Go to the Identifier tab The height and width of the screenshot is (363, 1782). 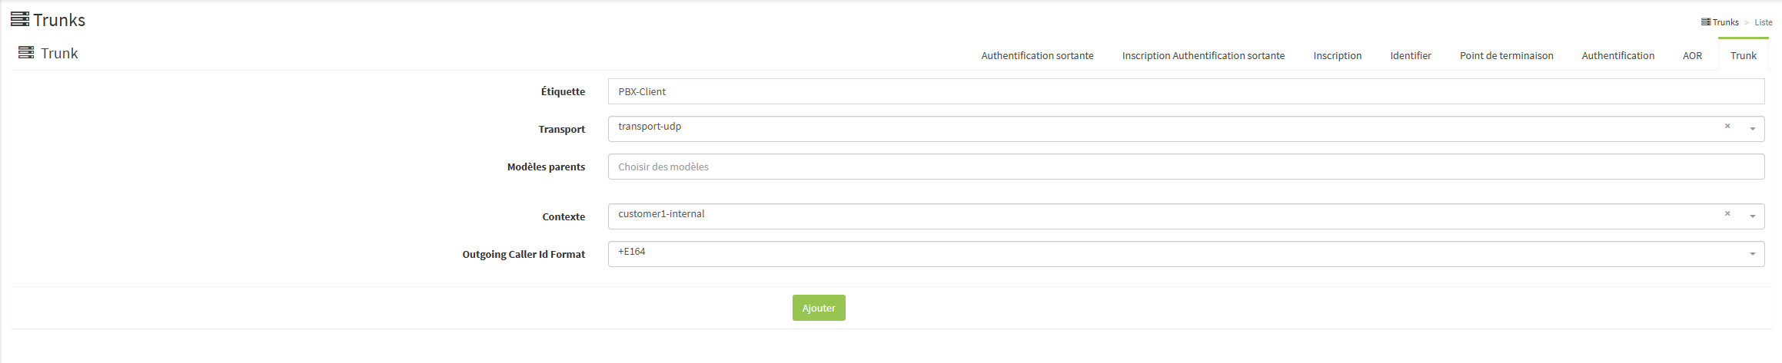click(x=1411, y=55)
